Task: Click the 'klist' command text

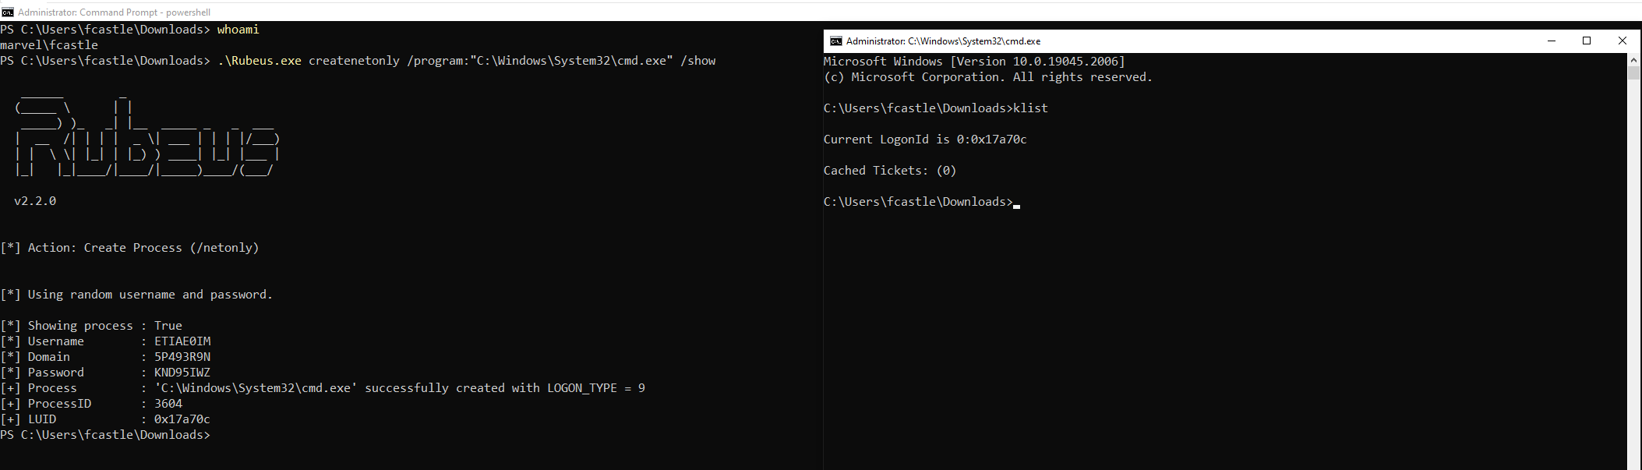Action: [x=1030, y=108]
